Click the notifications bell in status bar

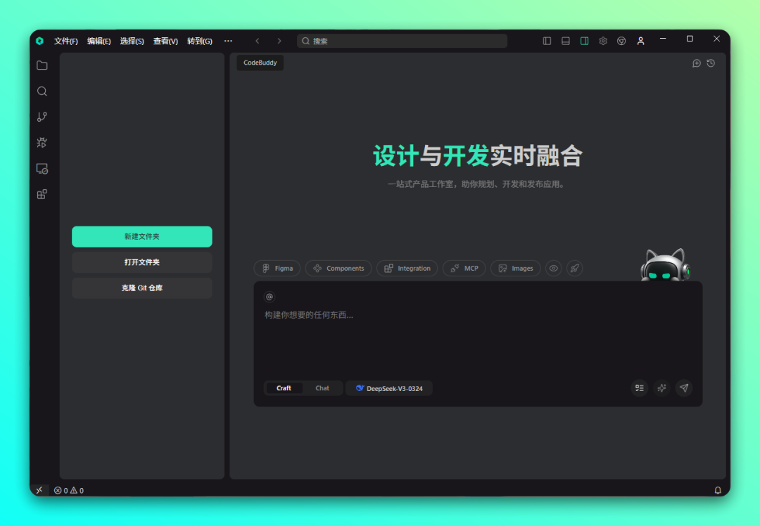click(x=718, y=490)
